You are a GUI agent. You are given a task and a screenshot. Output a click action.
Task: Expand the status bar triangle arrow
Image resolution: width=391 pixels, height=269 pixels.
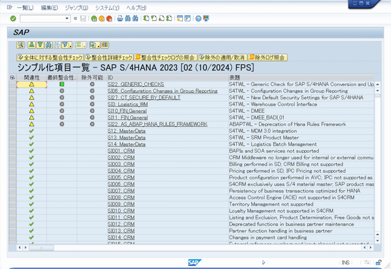click(263, 262)
